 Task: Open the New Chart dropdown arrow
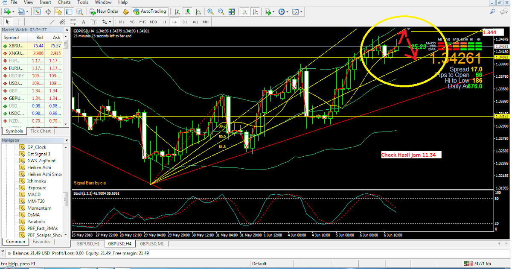click(x=14, y=12)
